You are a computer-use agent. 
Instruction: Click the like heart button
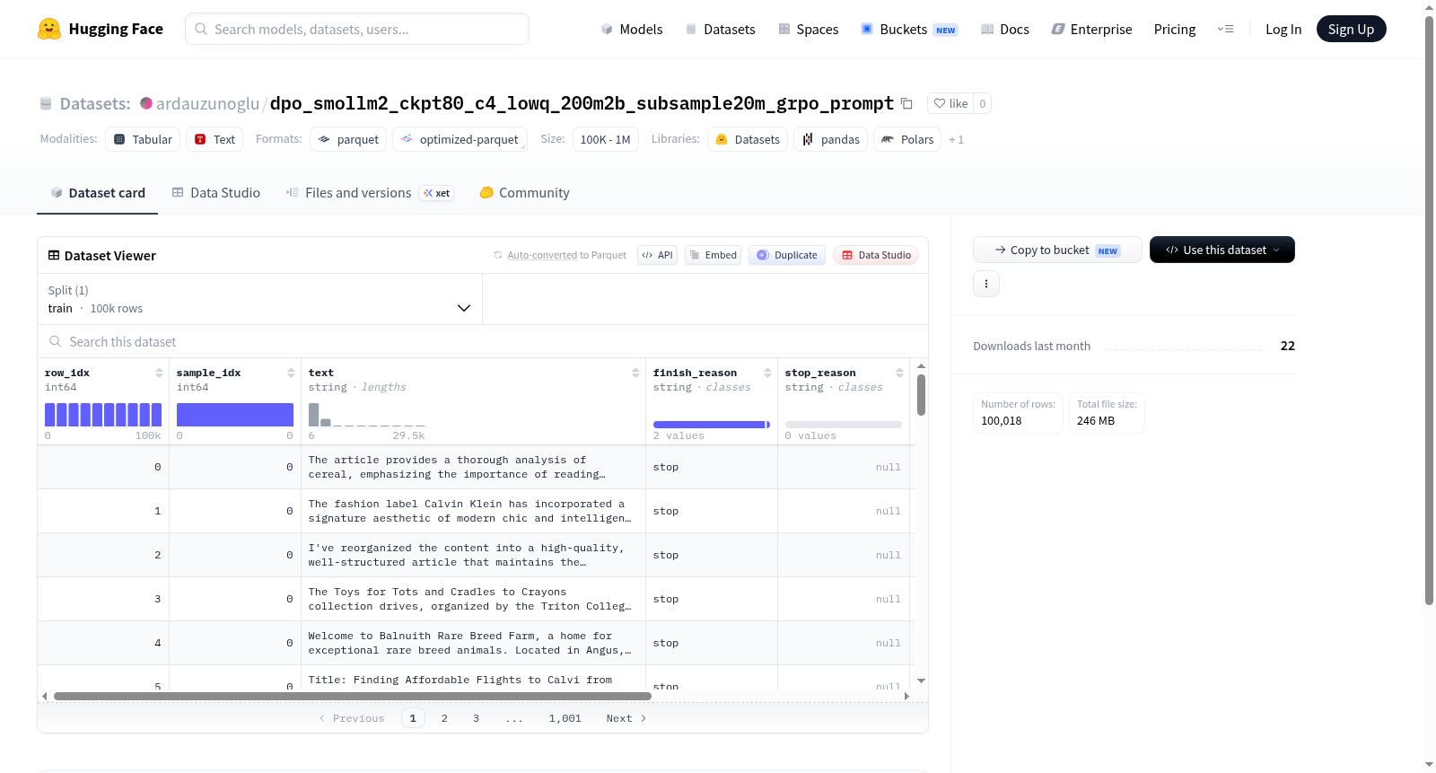click(x=950, y=104)
